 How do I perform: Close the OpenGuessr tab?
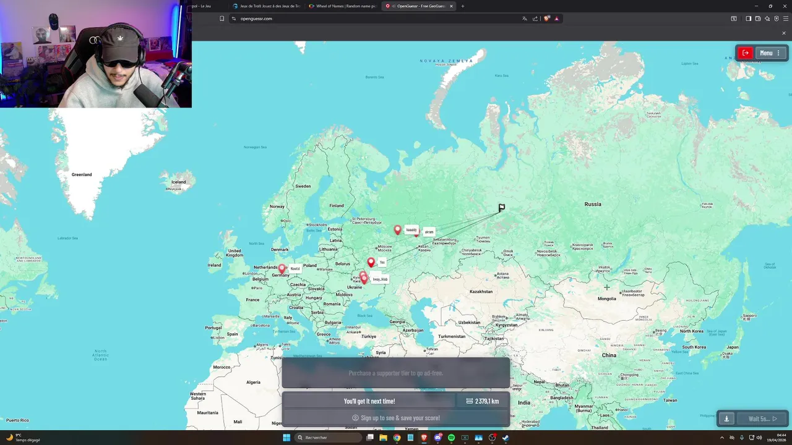click(x=451, y=6)
